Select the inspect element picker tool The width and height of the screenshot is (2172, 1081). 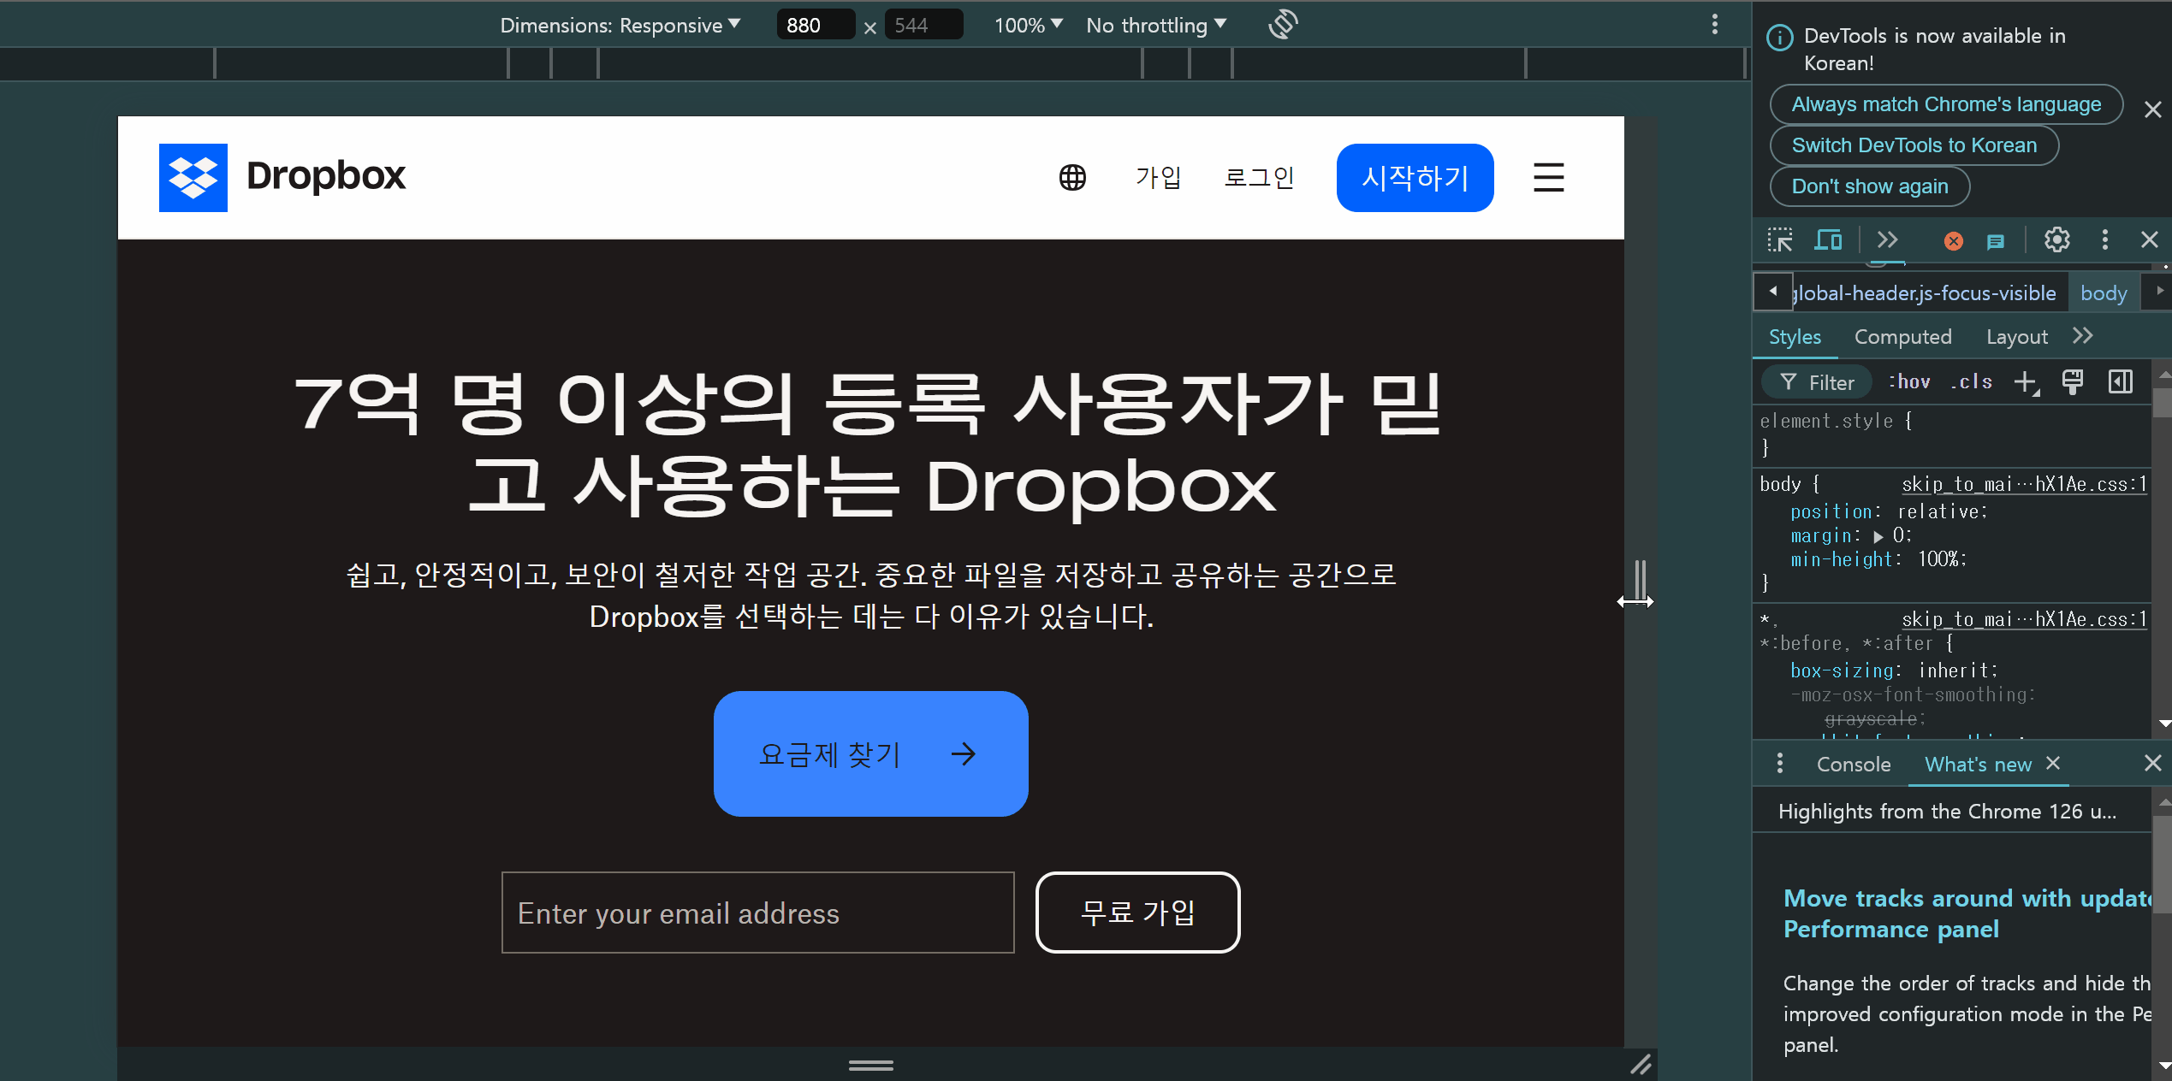(1780, 240)
